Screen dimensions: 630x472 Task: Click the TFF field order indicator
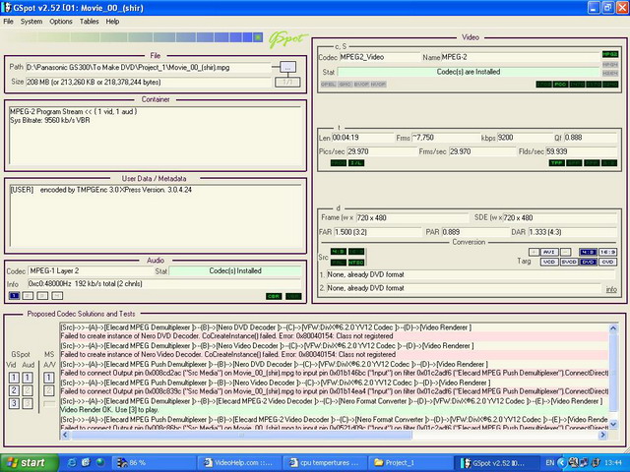pos(557,163)
